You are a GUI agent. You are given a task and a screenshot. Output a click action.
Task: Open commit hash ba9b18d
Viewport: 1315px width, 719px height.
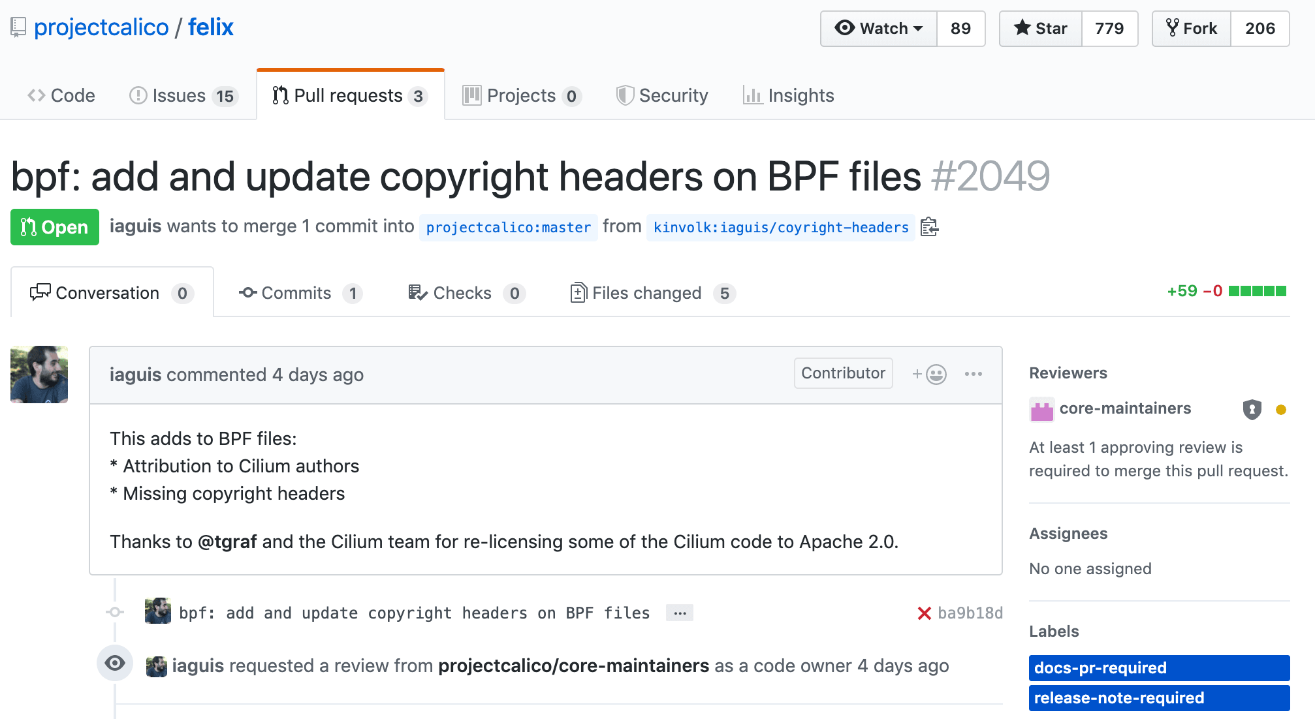point(970,613)
